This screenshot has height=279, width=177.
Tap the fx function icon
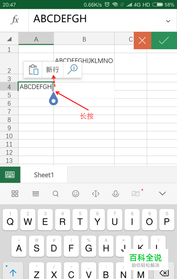(x=15, y=19)
